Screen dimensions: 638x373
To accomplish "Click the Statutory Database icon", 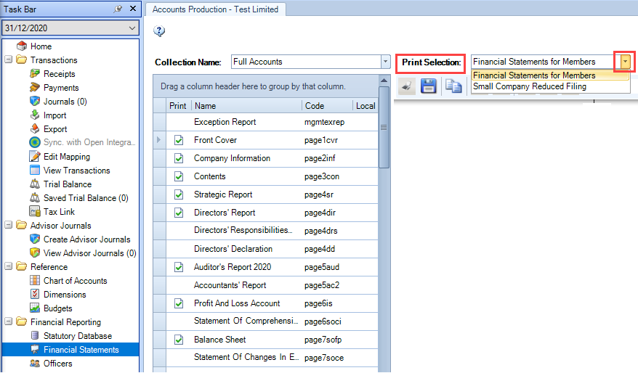I will 35,335.
